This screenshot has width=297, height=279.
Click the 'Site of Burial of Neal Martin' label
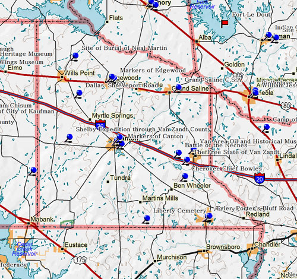coord(124,48)
